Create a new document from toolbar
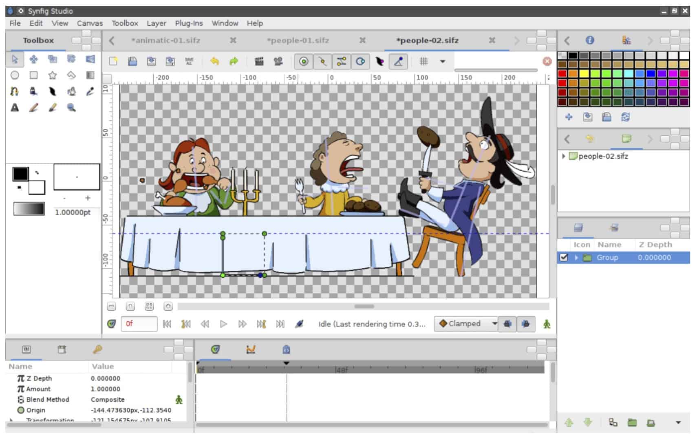 113,62
